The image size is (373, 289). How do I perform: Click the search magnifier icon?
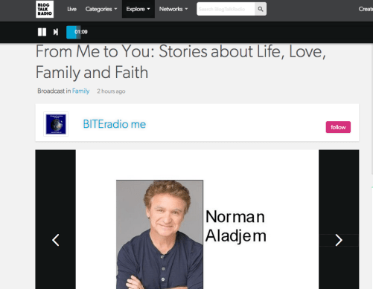261,9
